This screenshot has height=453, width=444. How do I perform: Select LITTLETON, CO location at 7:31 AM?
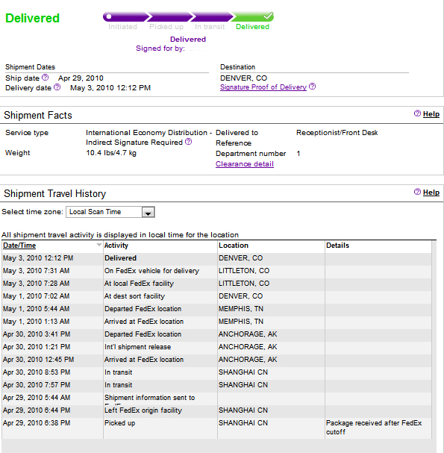pos(244,271)
